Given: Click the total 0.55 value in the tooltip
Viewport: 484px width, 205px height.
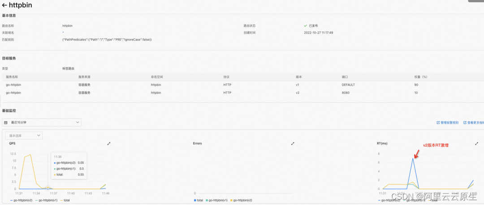Looking at the screenshot, I should click(81, 174).
